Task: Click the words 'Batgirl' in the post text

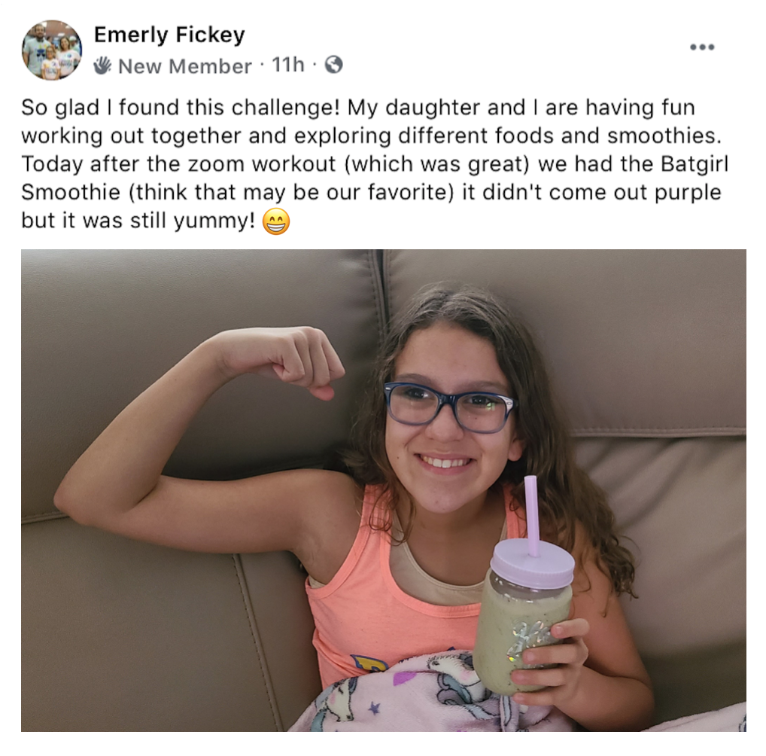Action: coord(695,164)
